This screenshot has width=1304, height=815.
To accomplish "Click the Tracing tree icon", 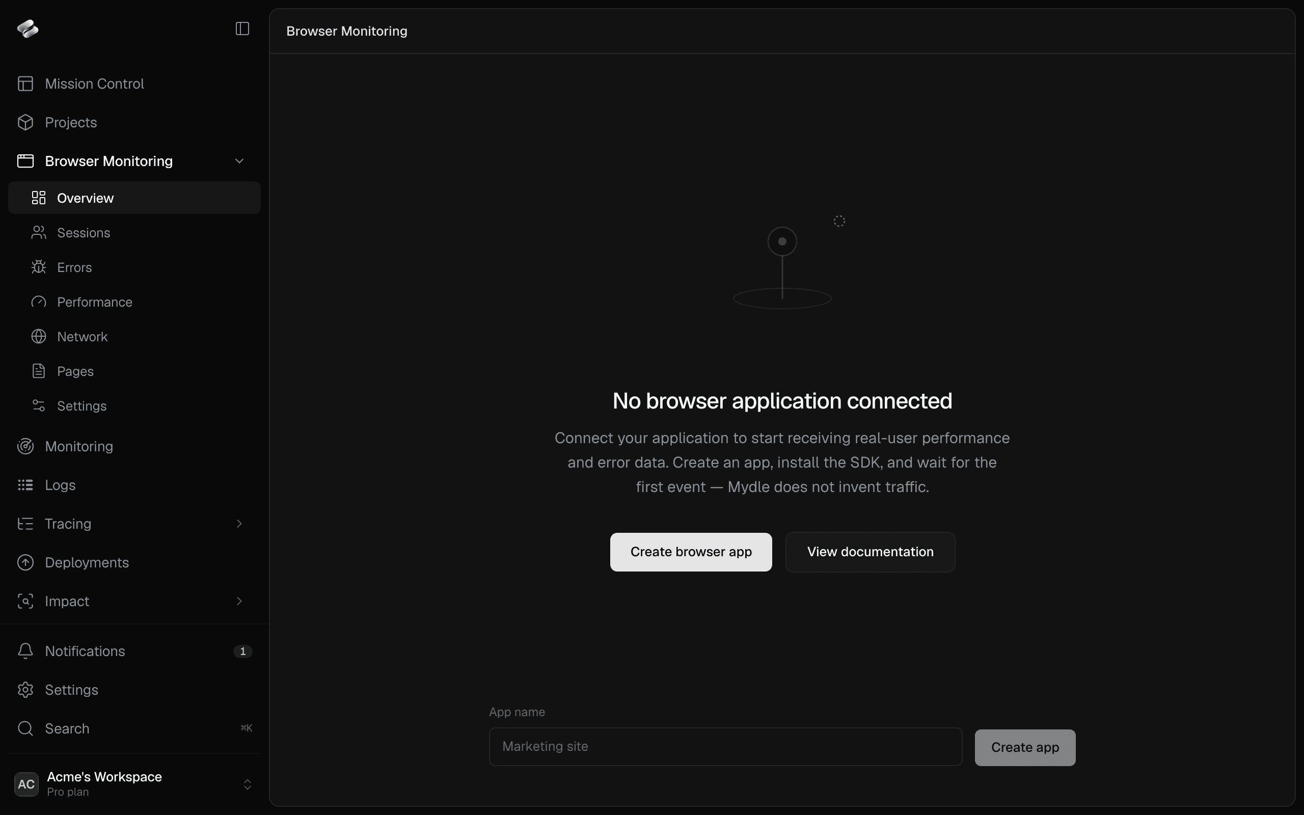I will pyautogui.click(x=25, y=524).
